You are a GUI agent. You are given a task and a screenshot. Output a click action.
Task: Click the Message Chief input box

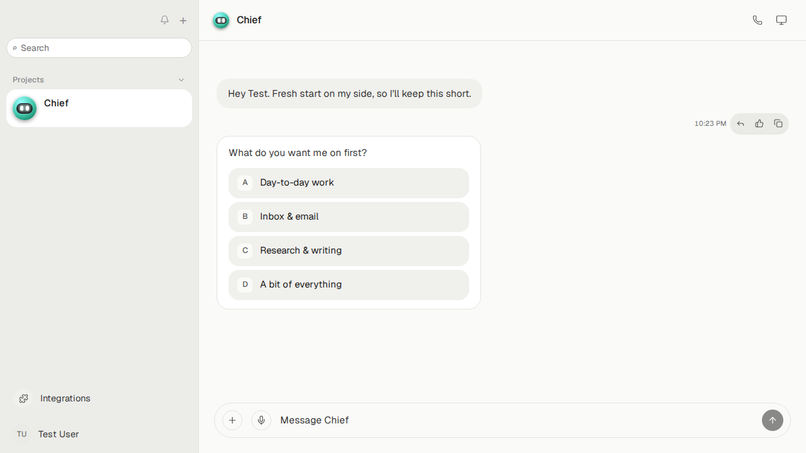tap(516, 420)
